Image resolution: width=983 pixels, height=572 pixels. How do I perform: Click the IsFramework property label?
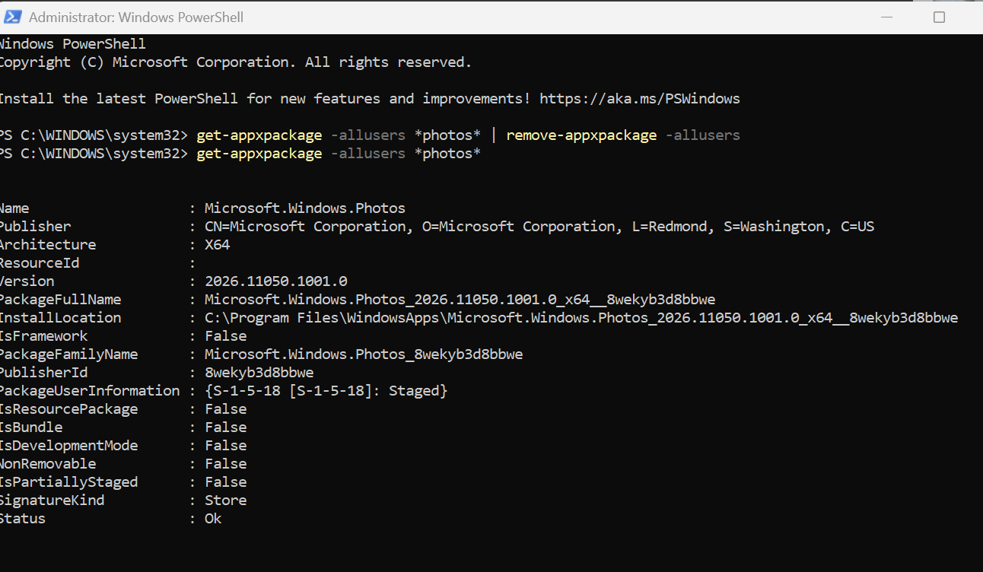[43, 336]
